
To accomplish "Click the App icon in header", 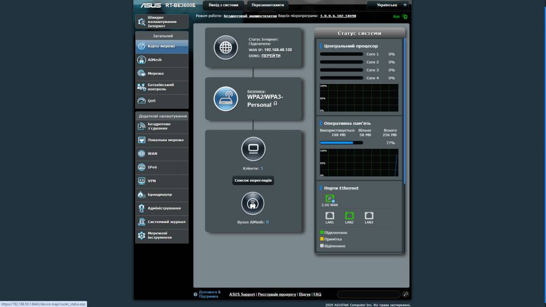I will pyautogui.click(x=405, y=16).
